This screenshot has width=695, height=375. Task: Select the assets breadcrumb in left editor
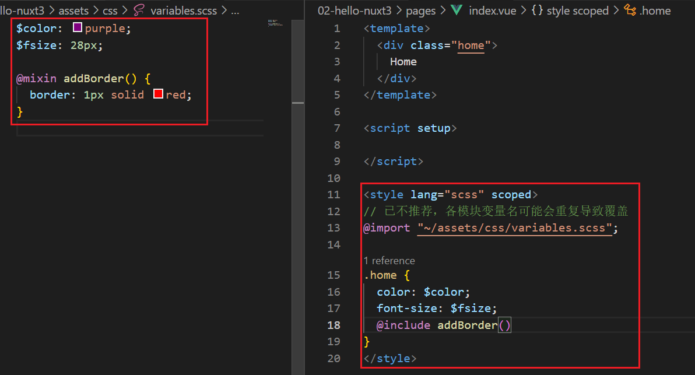[73, 10]
